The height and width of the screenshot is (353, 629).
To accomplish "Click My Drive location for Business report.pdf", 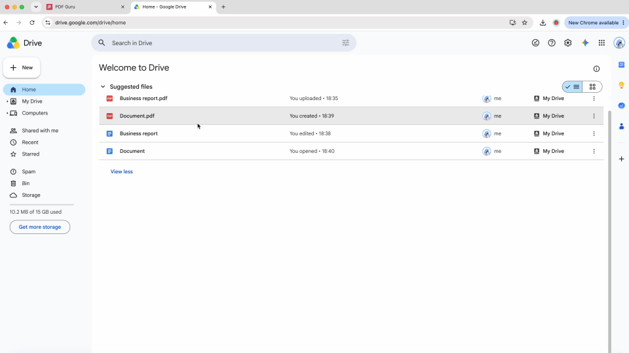I will click(x=549, y=99).
